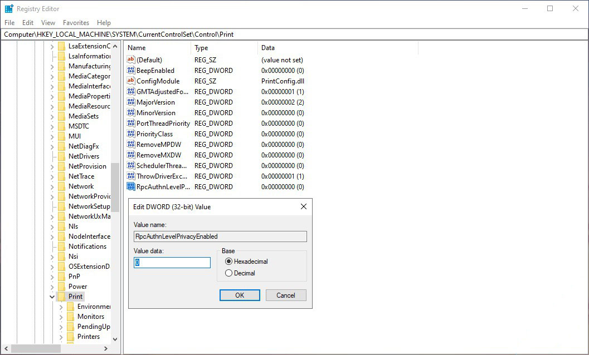Click the MajorVersion DWORD icon
Image resolution: width=589 pixels, height=355 pixels.
coord(131,102)
